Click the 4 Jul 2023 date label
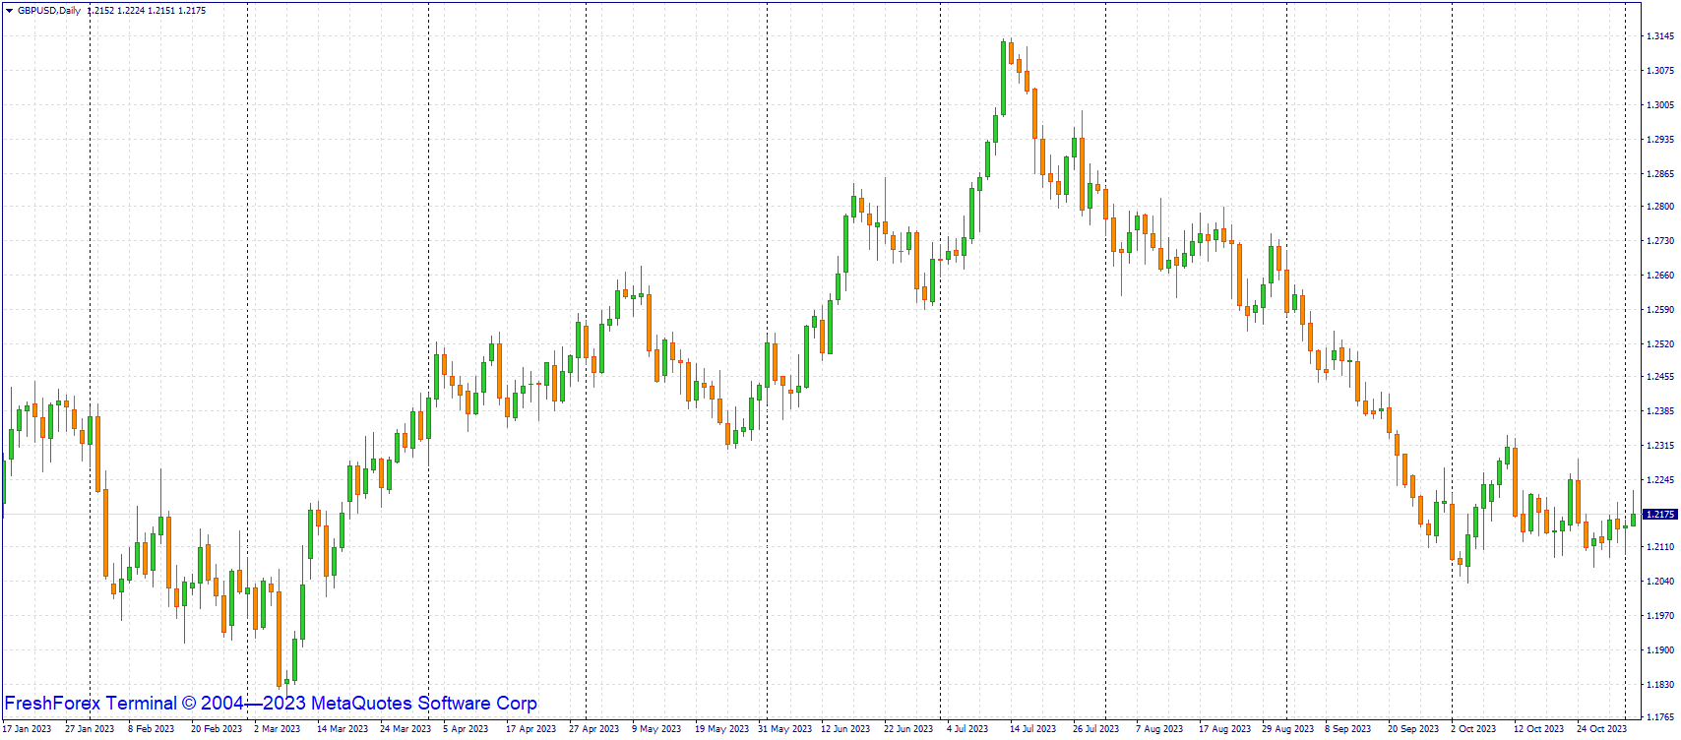This screenshot has height=740, width=1681. (x=967, y=729)
